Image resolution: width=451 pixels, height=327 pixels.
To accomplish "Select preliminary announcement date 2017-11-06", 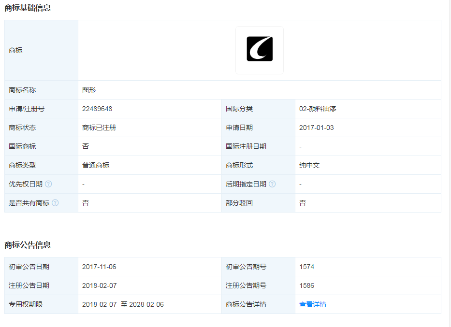I will click(x=99, y=267).
